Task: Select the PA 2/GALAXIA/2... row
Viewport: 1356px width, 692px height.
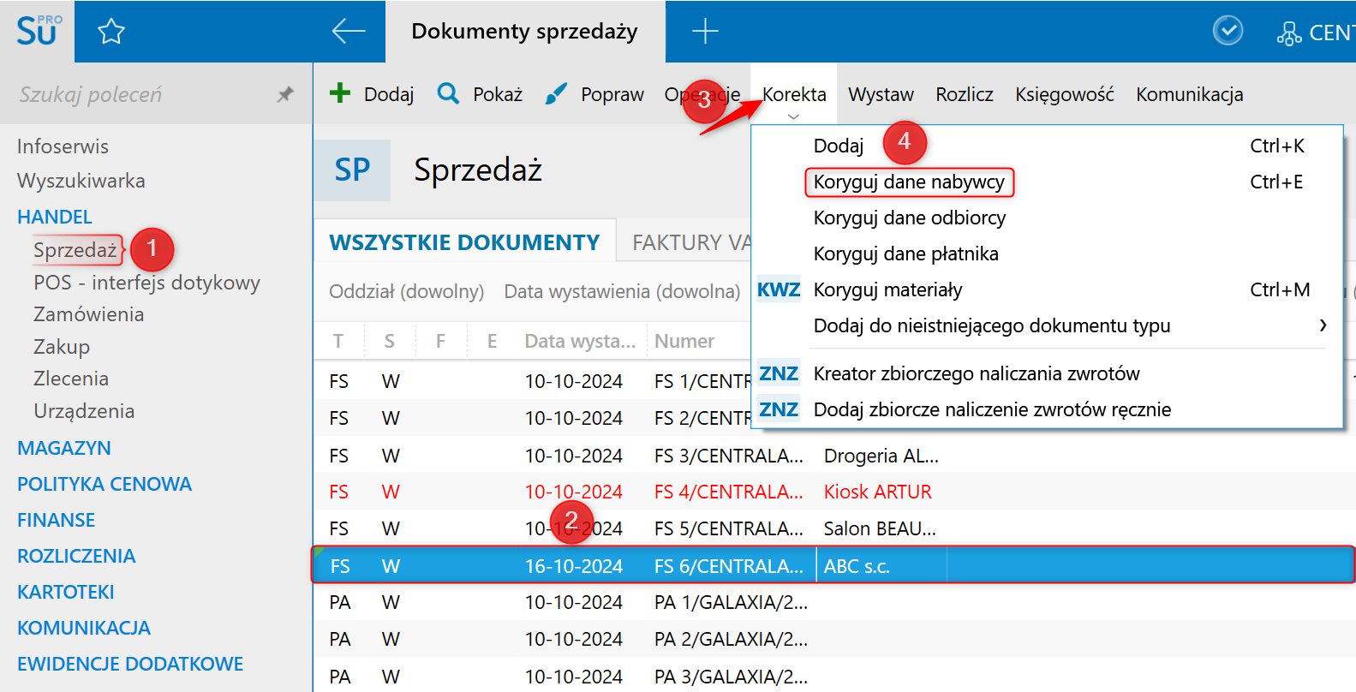Action: 833,639
